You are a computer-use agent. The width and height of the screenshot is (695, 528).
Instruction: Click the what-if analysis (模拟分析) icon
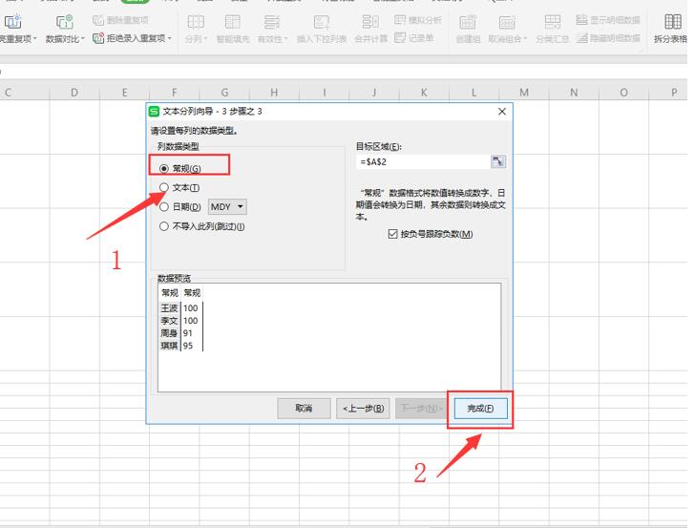[400, 19]
